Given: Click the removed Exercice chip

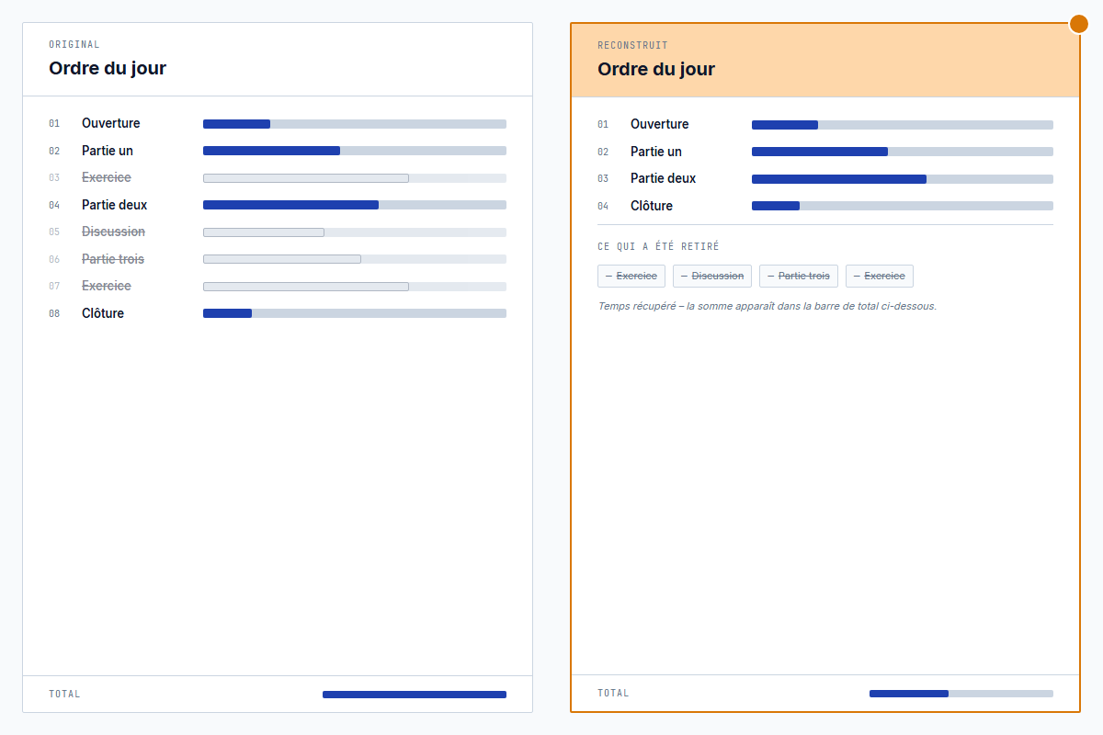Looking at the screenshot, I should pos(631,276).
